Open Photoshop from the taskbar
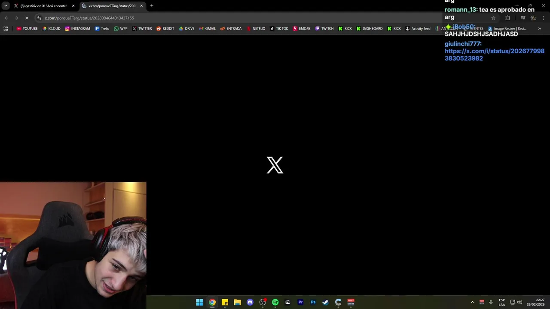Screen dimensions: 550x309 tap(313, 302)
